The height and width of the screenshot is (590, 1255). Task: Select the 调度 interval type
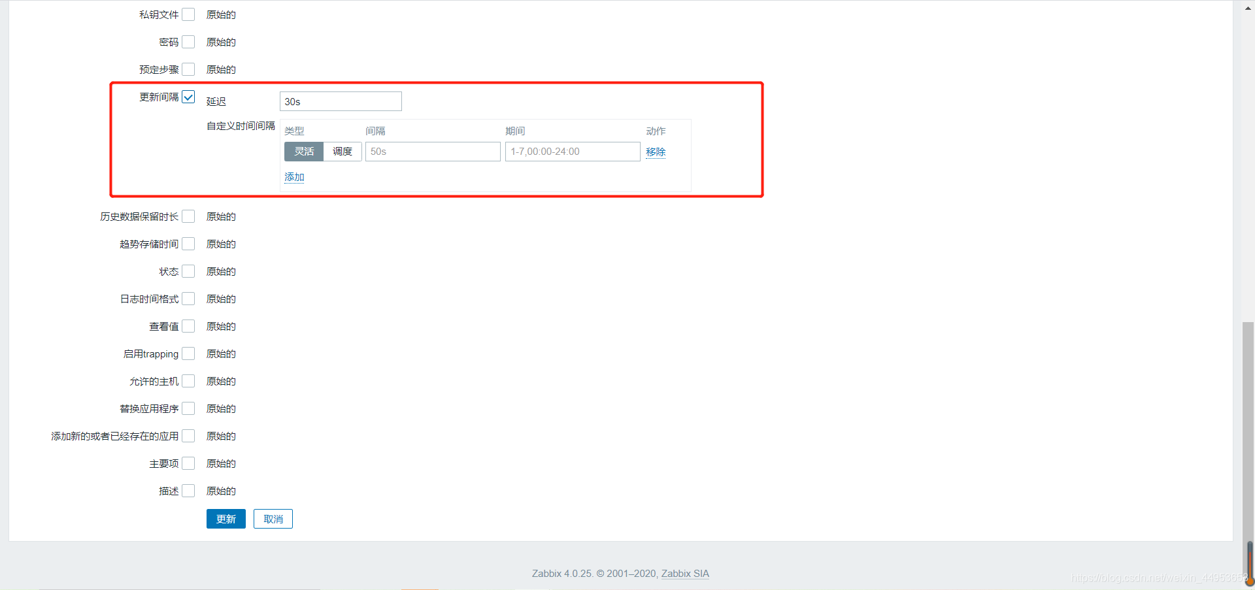pyautogui.click(x=343, y=152)
